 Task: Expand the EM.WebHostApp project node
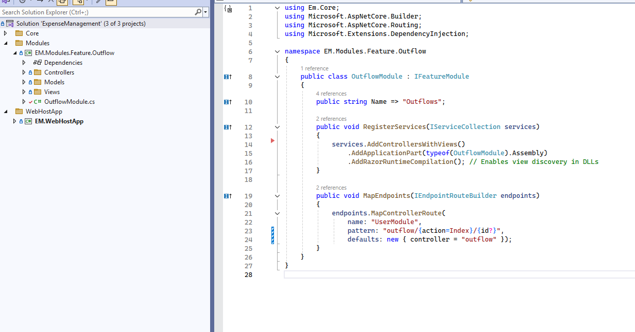coord(14,121)
